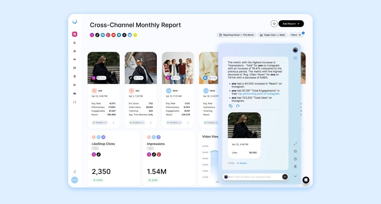Click the new chat edit icon
Image resolution: width=381 pixels, height=204 pixels.
(x=295, y=58)
